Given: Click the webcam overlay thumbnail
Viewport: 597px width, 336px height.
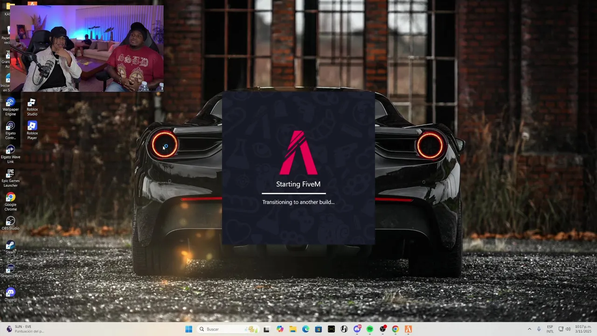Looking at the screenshot, I should pos(87,49).
